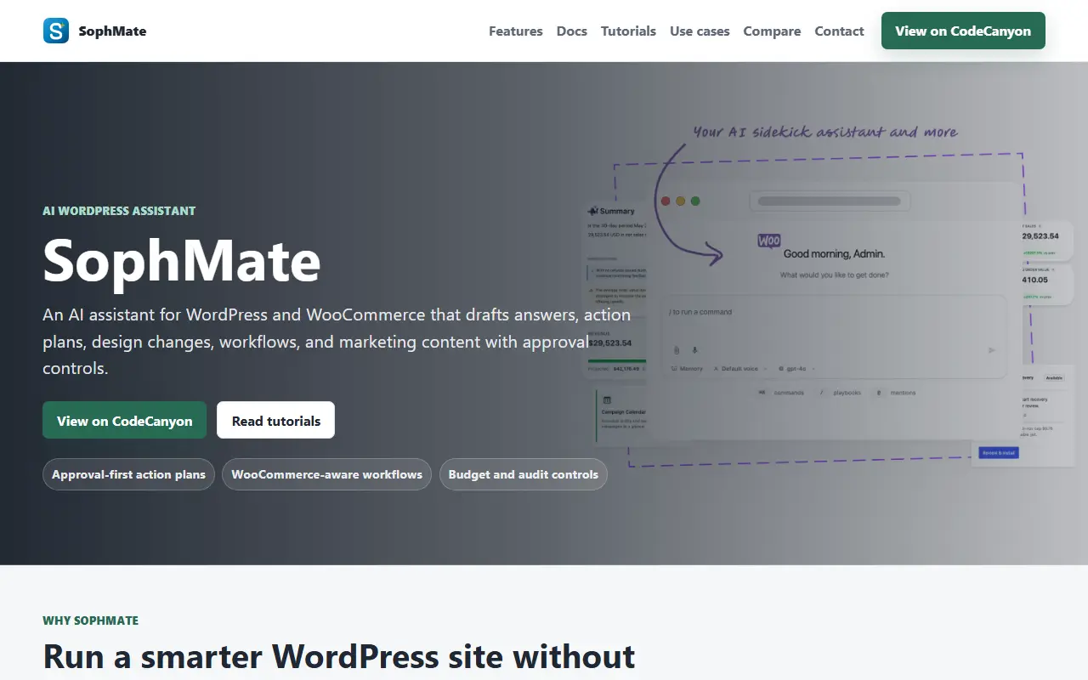Click the microphone icon in command box
The width and height of the screenshot is (1088, 680).
[x=694, y=350]
